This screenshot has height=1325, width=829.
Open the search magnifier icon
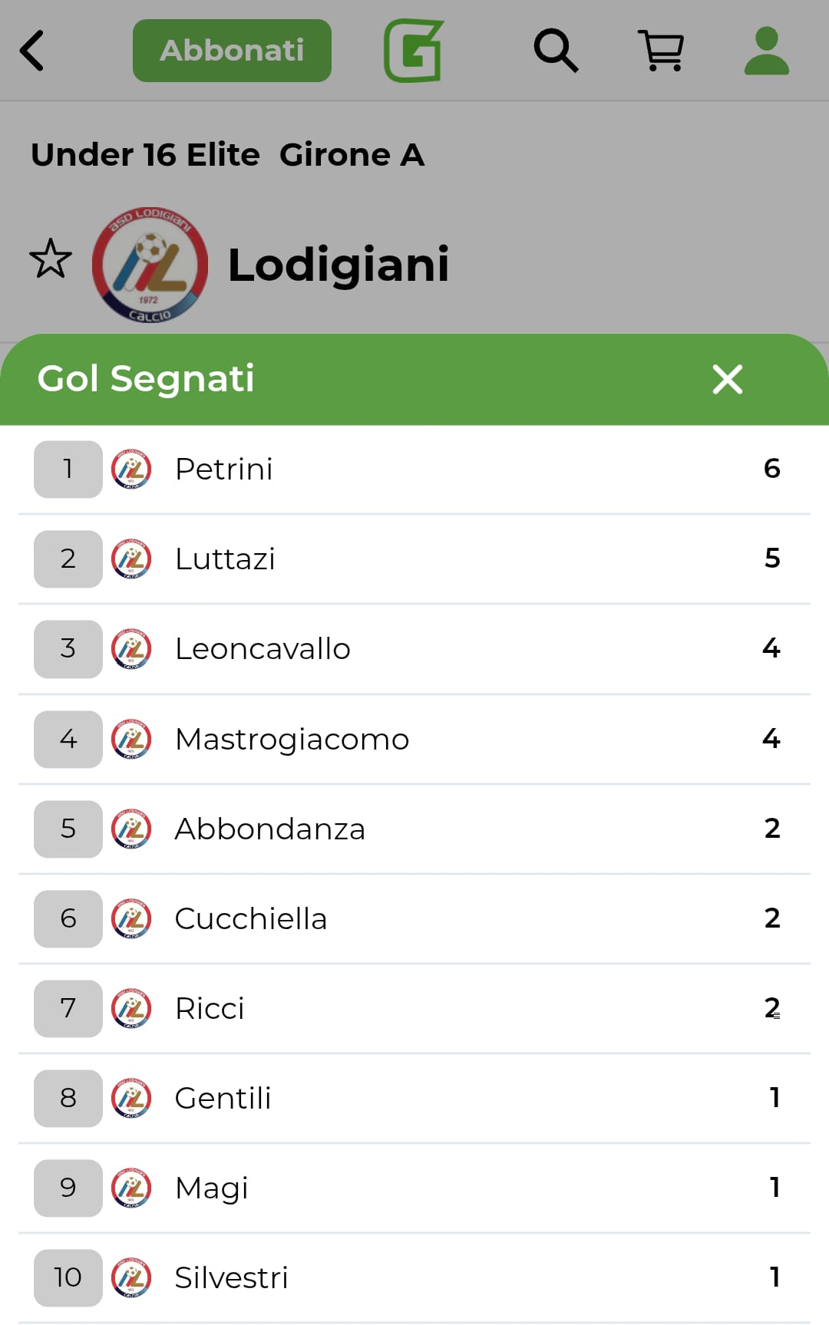point(556,51)
